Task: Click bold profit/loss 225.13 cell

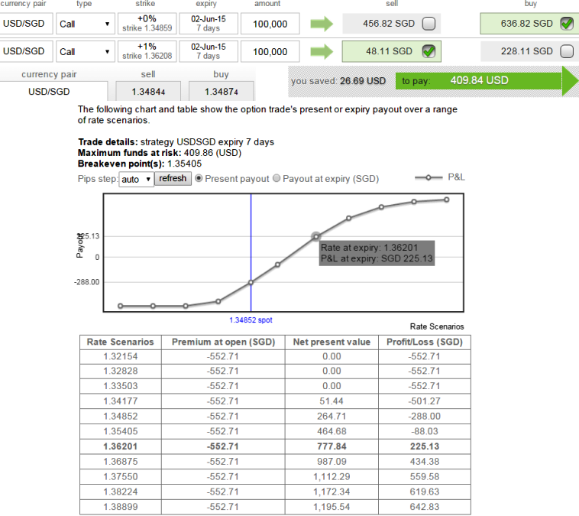Action: 425,446
